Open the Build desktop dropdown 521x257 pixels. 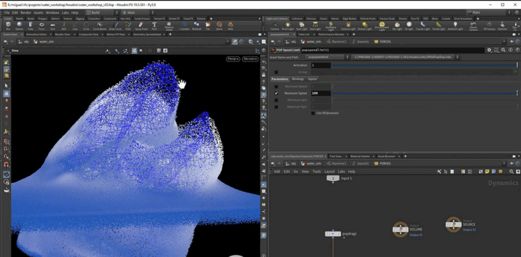click(x=102, y=13)
